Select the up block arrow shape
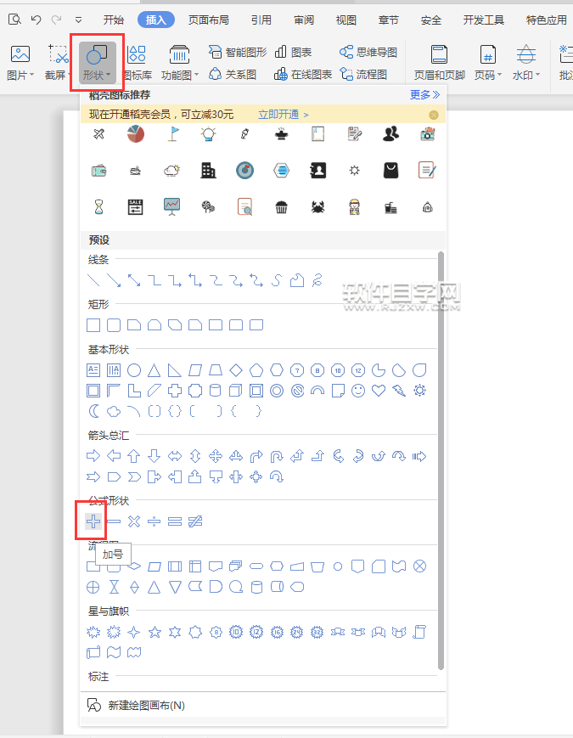Screen dimensions: 573x738 [x=134, y=456]
